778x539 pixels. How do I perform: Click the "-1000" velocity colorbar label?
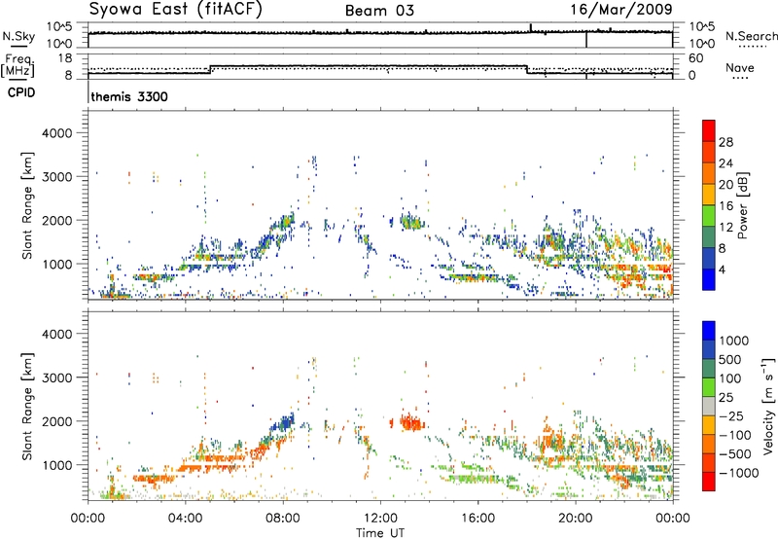pos(738,473)
